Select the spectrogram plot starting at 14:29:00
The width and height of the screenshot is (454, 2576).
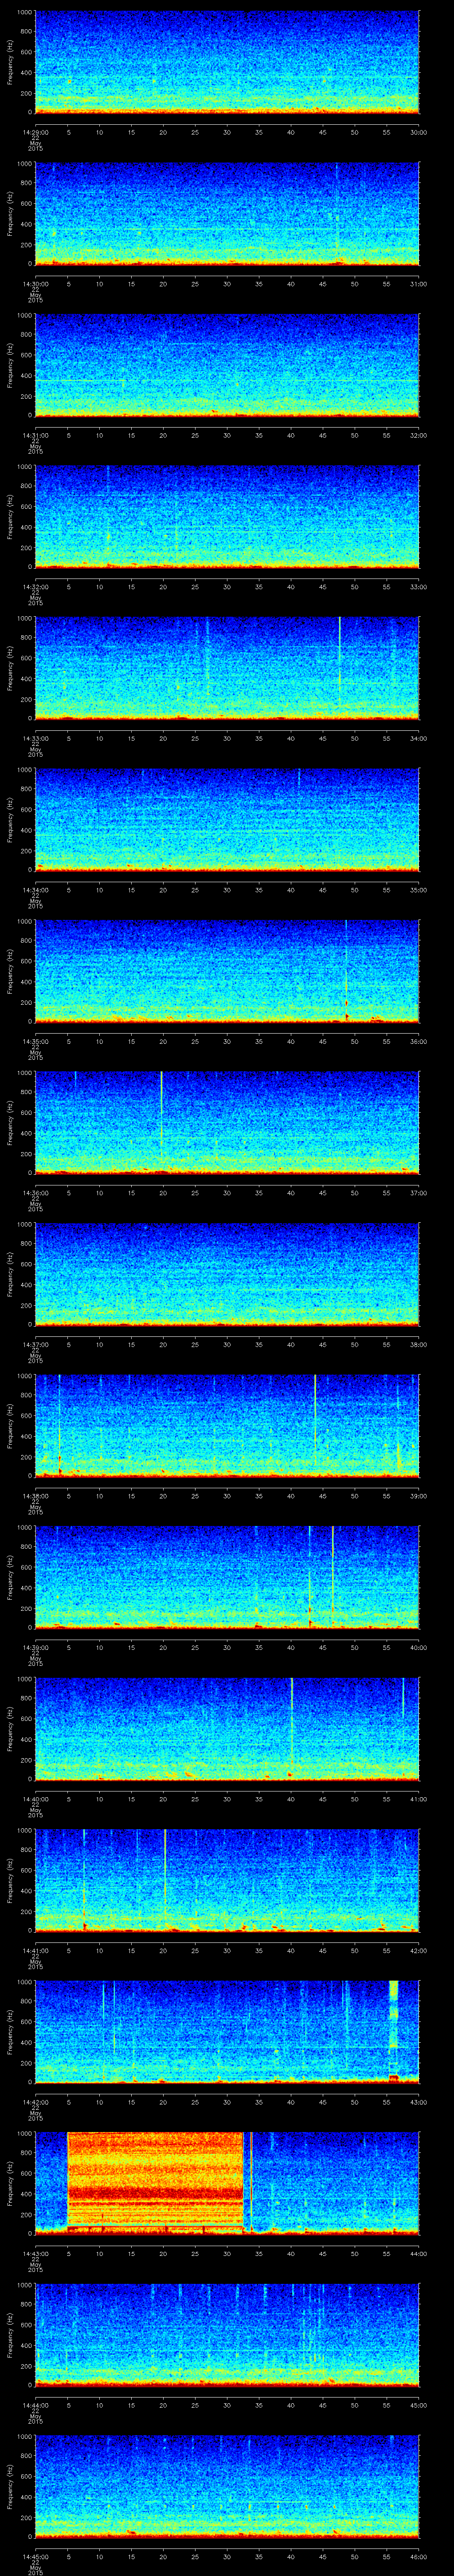(227, 62)
